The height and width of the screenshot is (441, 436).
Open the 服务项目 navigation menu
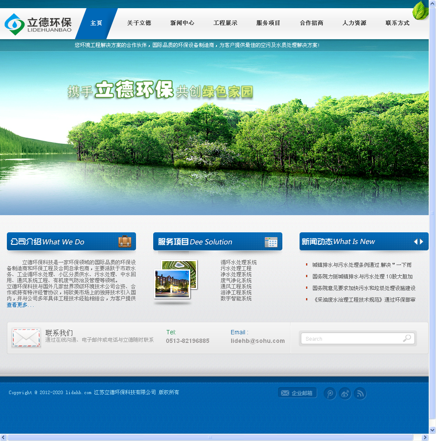point(268,24)
